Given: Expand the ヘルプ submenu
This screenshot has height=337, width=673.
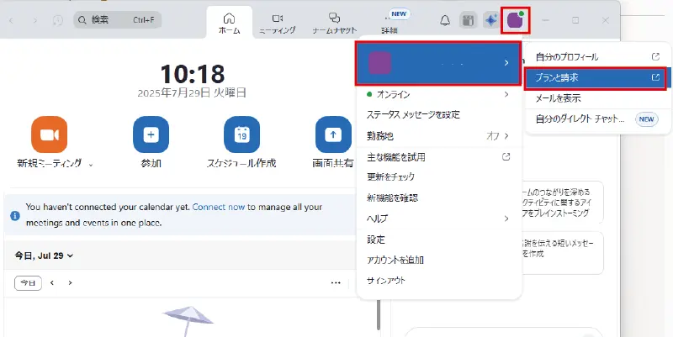Looking at the screenshot, I should (438, 219).
